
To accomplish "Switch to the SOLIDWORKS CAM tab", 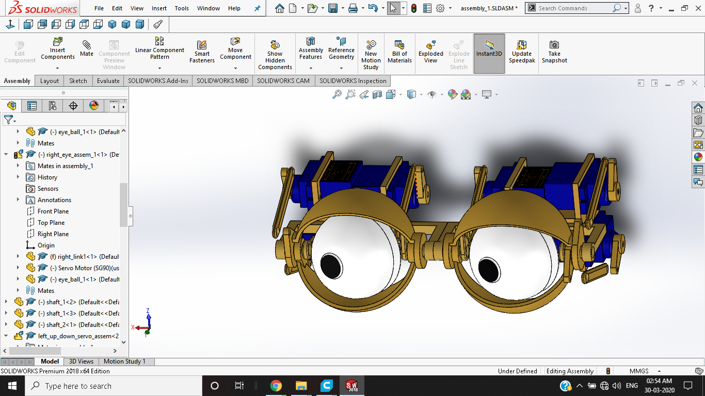I will (x=283, y=80).
